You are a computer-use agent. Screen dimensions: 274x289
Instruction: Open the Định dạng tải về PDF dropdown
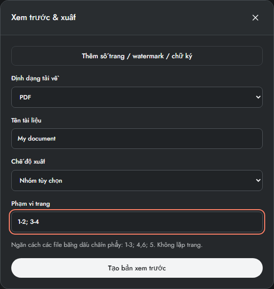(137, 97)
